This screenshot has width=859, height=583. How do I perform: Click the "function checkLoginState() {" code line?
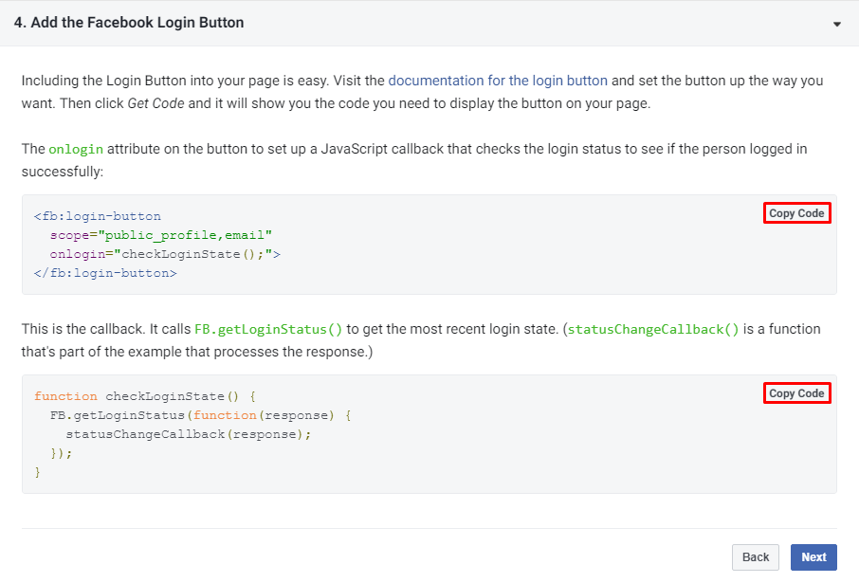point(145,396)
